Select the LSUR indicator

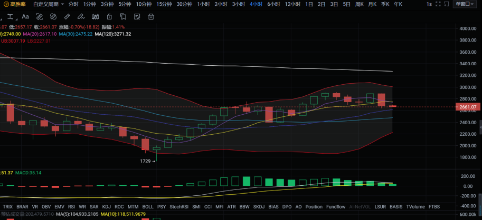coord(380,207)
